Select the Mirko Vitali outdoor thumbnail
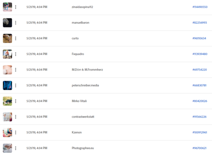The image size is (212, 155). pos(8,101)
